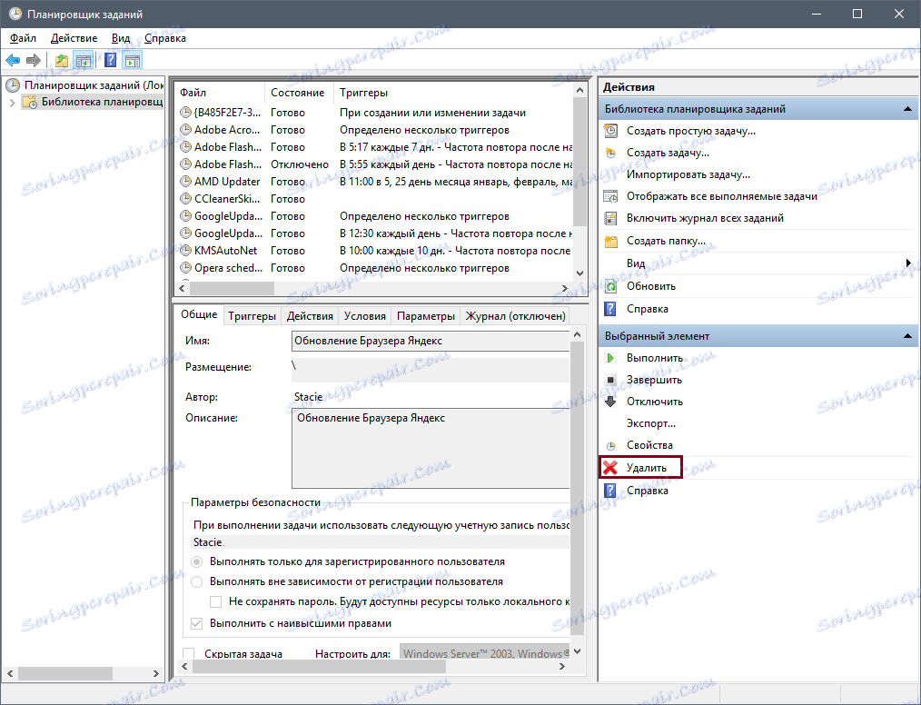921x705 pixels.
Task: Click the up-one-level folder toolbar icon
Action: 62,60
